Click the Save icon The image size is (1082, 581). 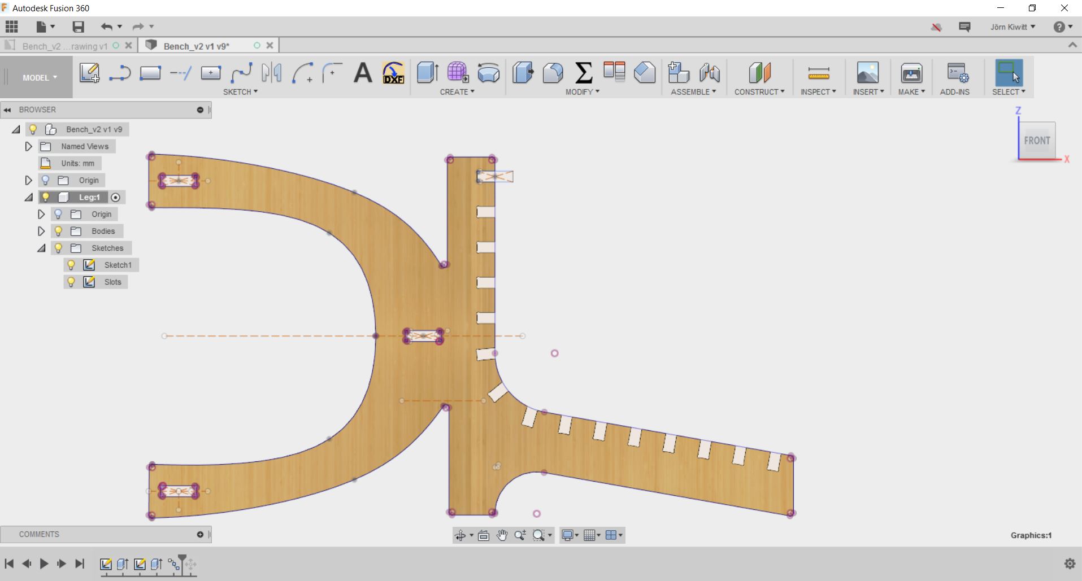pyautogui.click(x=78, y=27)
